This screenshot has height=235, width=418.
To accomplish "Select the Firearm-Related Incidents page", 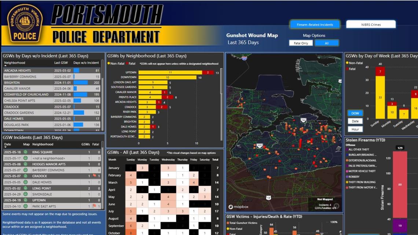I will (315, 25).
